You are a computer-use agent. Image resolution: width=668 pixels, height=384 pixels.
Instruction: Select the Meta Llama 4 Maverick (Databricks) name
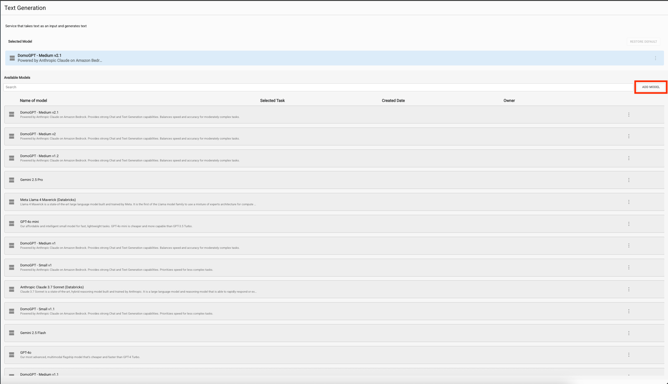tap(48, 200)
